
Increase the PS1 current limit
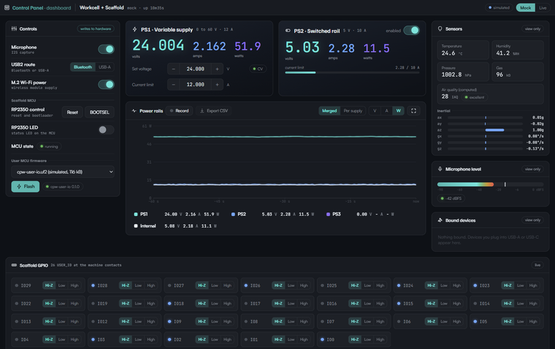point(217,85)
